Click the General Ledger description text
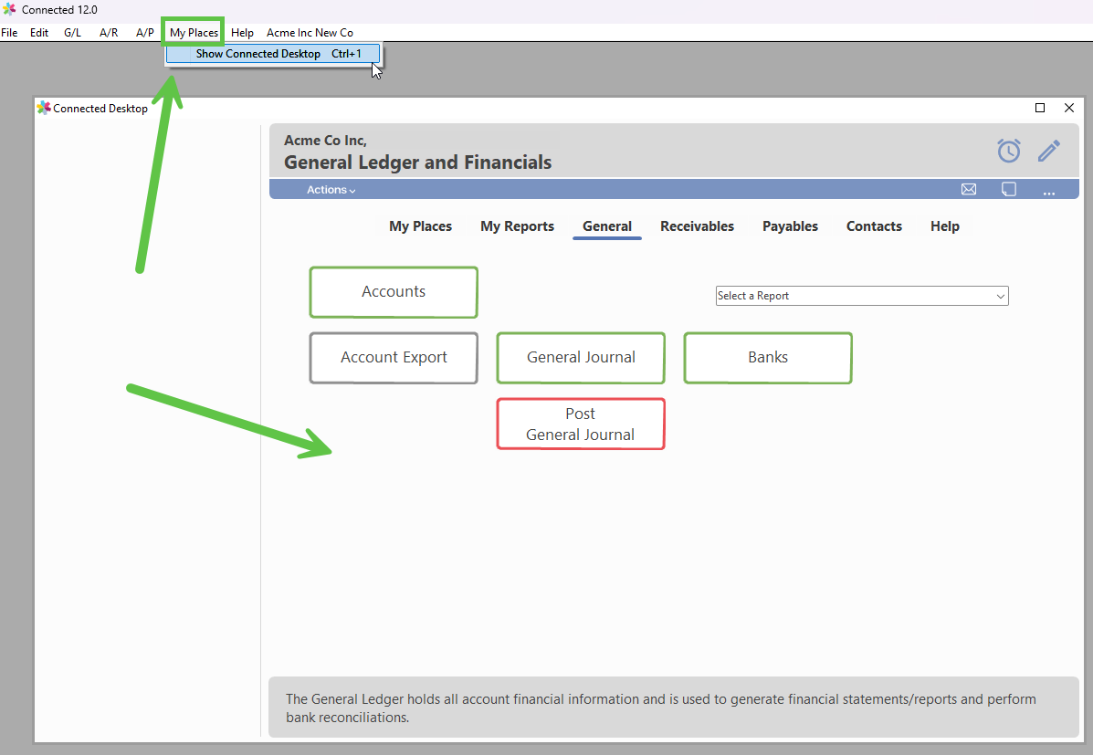The height and width of the screenshot is (755, 1093). tap(661, 708)
